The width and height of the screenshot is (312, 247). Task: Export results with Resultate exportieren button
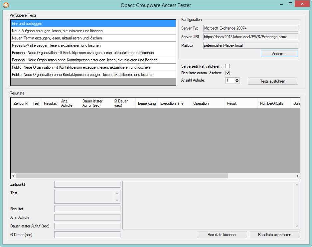pyautogui.click(x=275, y=235)
